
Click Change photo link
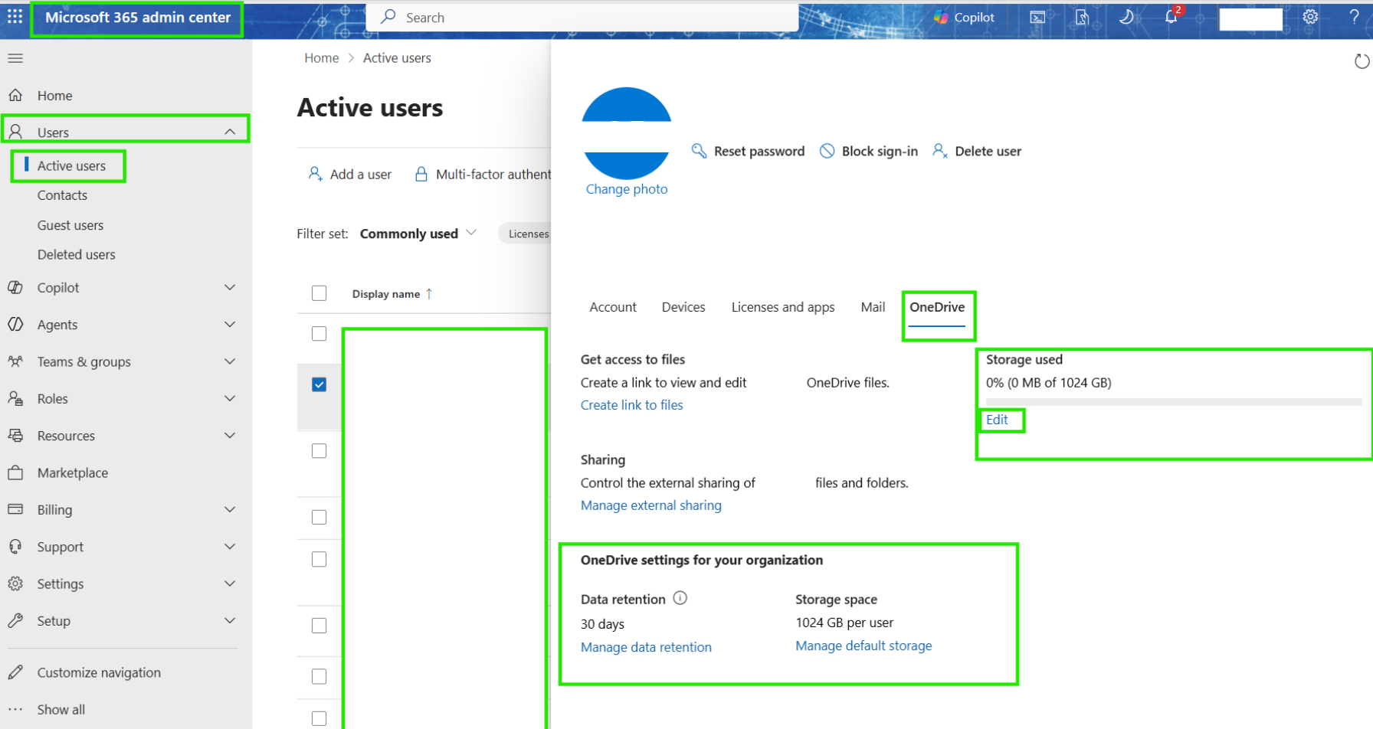627,189
